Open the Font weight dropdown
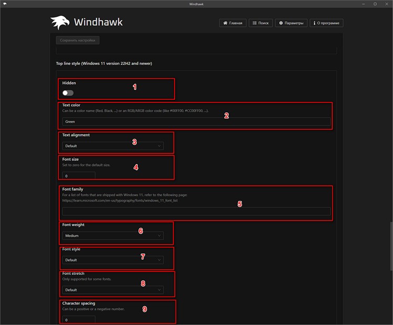 (x=113, y=236)
